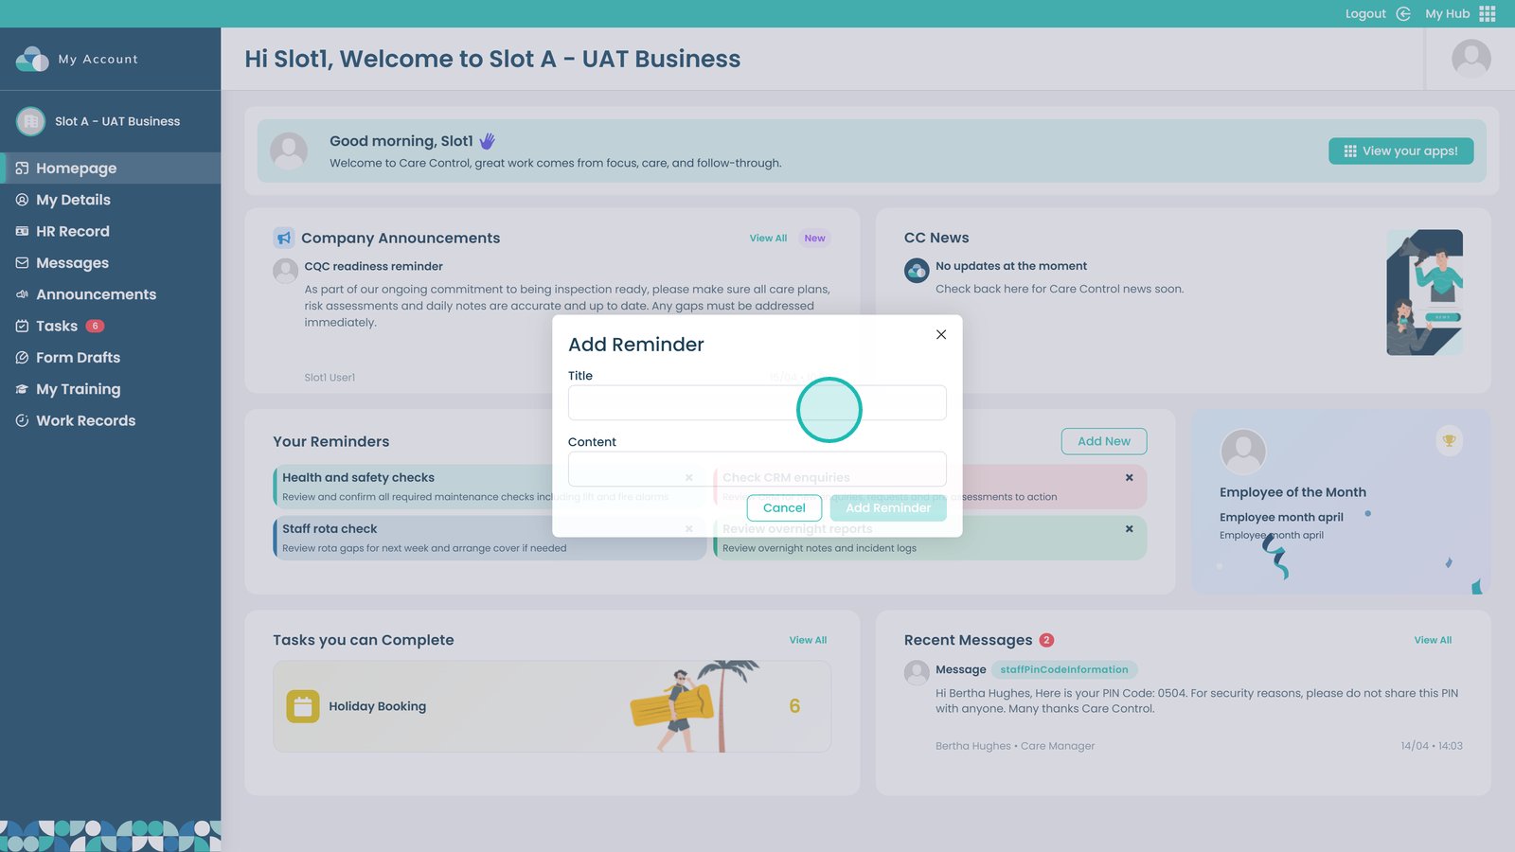
Task: Open Tasks with 6 badge
Action: (x=57, y=326)
